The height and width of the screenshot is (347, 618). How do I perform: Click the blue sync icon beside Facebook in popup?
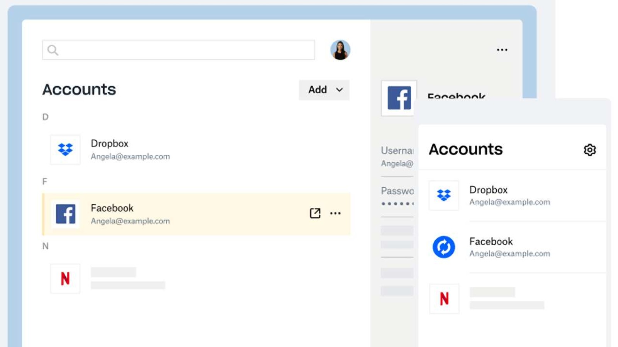(444, 247)
